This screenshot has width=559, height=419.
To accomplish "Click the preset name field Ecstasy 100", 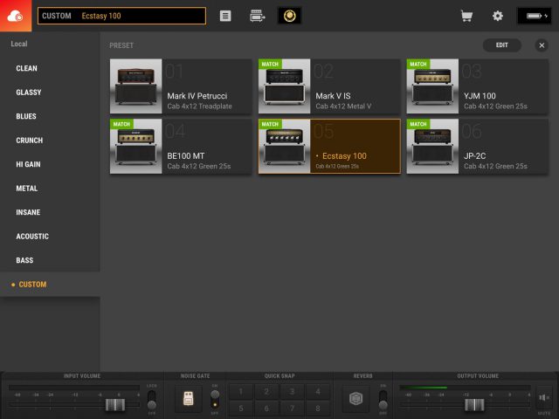I will pyautogui.click(x=121, y=16).
